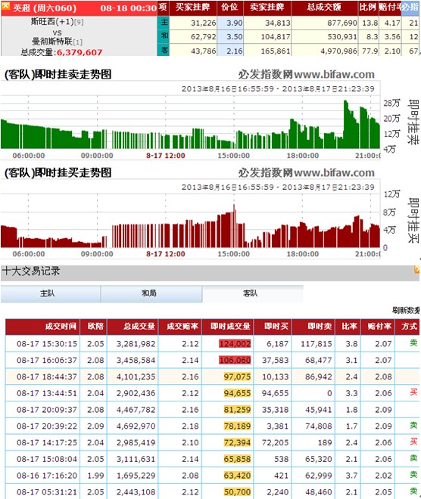This screenshot has height=499, width=421.
Task: Click the 和 row marker icon
Action: (x=164, y=36)
